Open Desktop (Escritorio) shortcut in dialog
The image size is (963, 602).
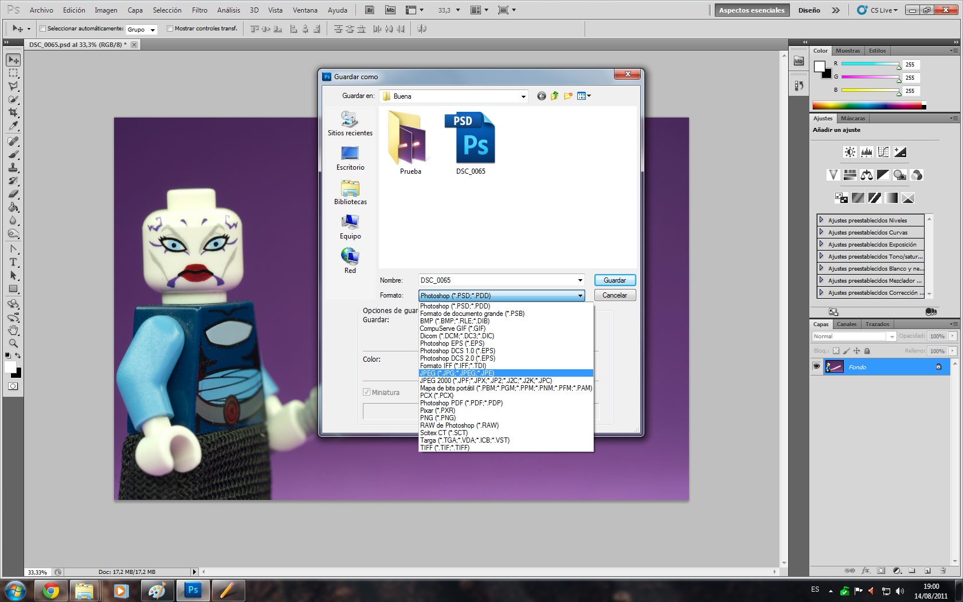pyautogui.click(x=350, y=158)
